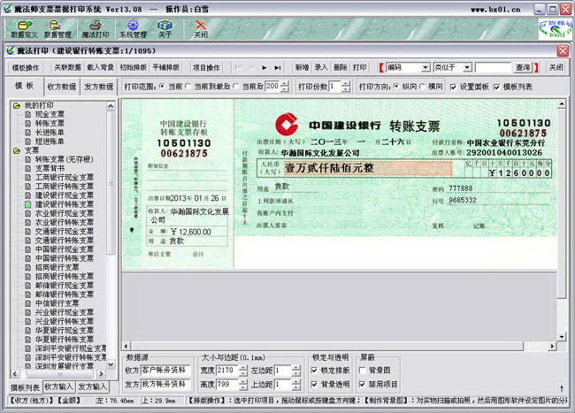575x413 pixels.
Task: Collapse the 我的打印 folder
Action: point(17,105)
